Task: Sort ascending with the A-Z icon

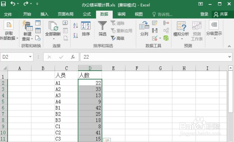Action: 76,25
